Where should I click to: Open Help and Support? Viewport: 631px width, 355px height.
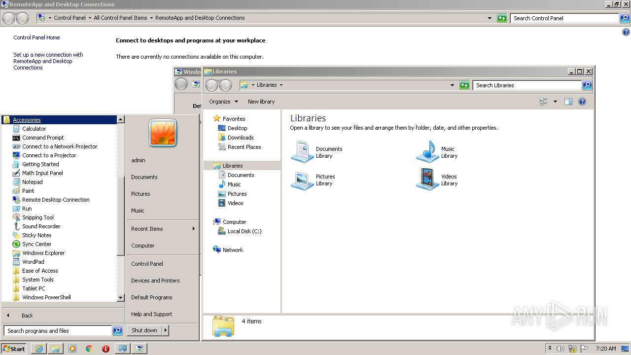151,314
